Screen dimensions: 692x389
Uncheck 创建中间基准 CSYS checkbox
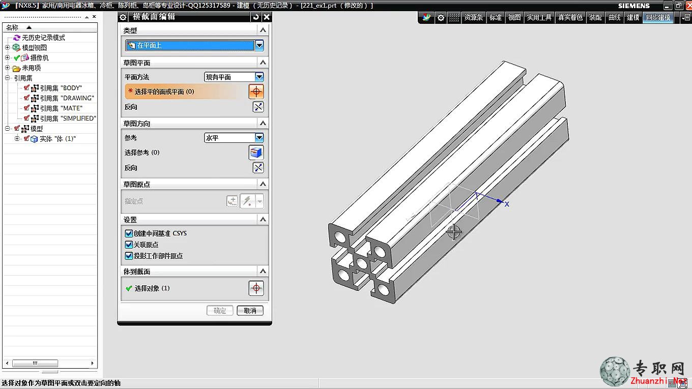129,233
